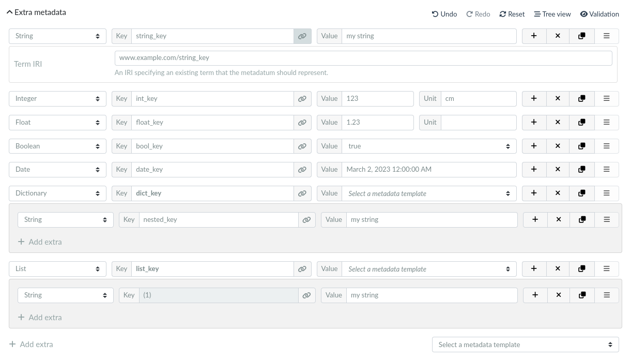The width and height of the screenshot is (631, 359).
Task: Delete the int_key row
Action: coord(558,98)
